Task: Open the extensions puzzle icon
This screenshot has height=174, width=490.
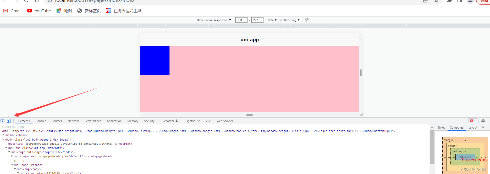Action: (449, 1)
